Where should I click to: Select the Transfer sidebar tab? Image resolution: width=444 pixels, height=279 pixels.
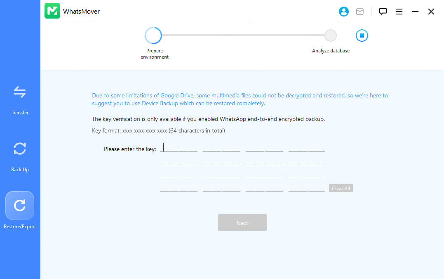pos(20,100)
